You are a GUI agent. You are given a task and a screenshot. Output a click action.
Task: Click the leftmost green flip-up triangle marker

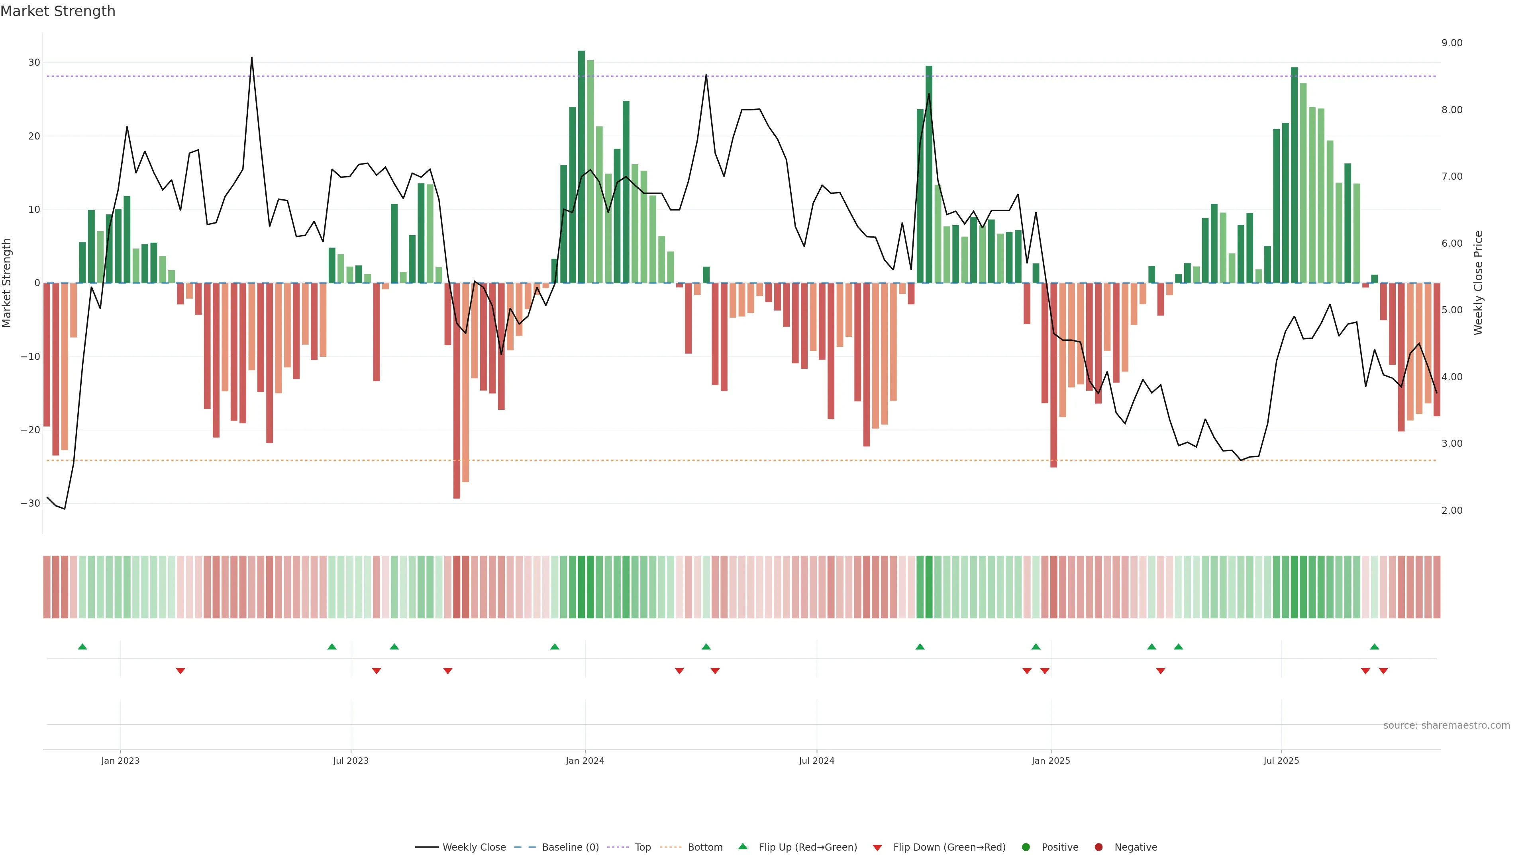(x=82, y=647)
